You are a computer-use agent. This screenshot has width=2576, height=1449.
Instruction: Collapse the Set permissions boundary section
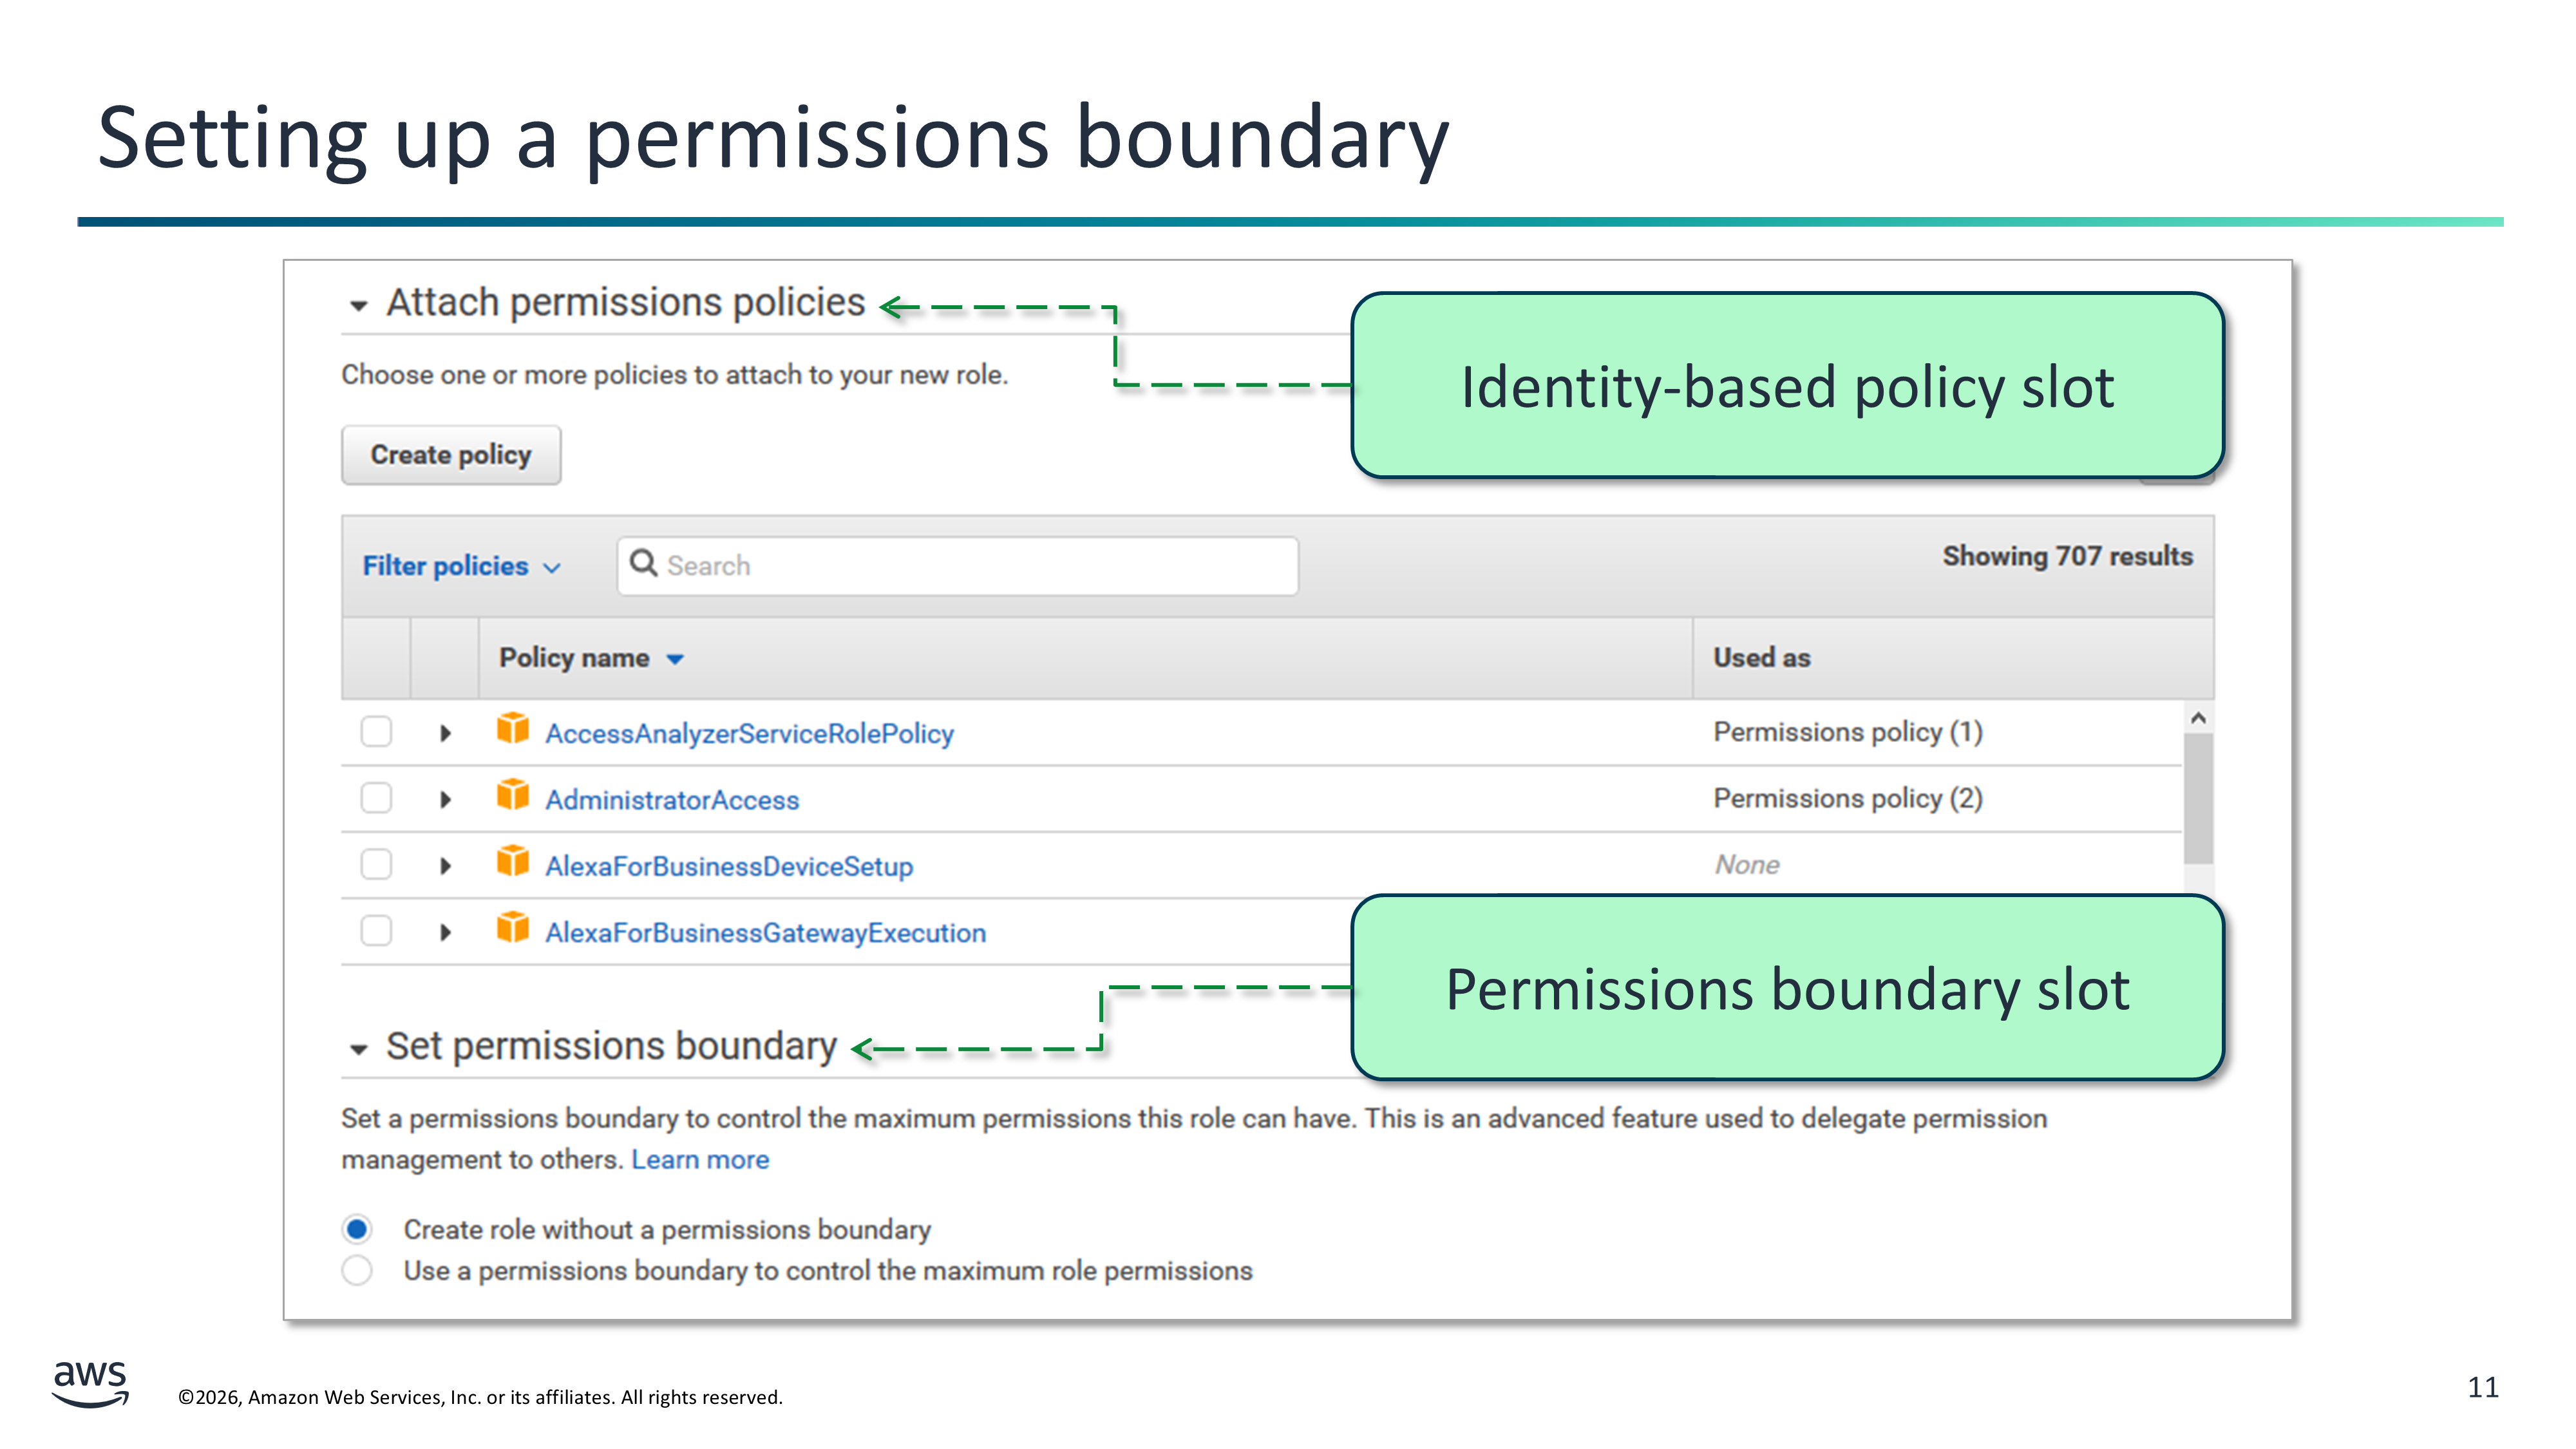click(359, 1049)
